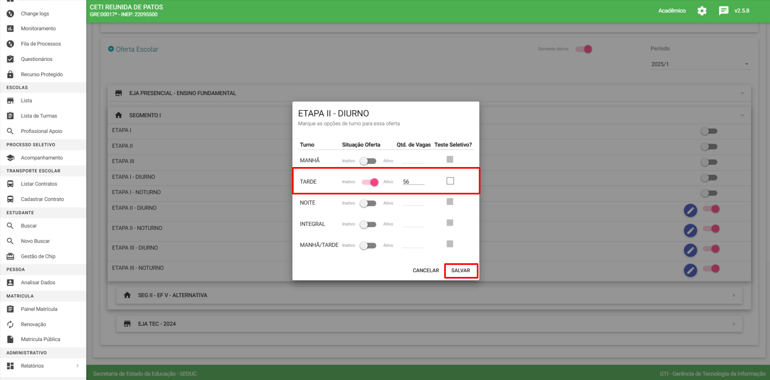This screenshot has height=380, width=770.
Task: Go to Painel Matrícula in sidebar
Action: coord(39,309)
